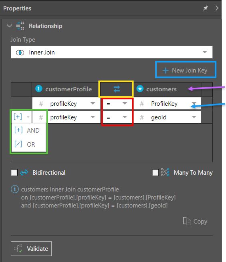Pin the Properties panel

coord(206,8)
